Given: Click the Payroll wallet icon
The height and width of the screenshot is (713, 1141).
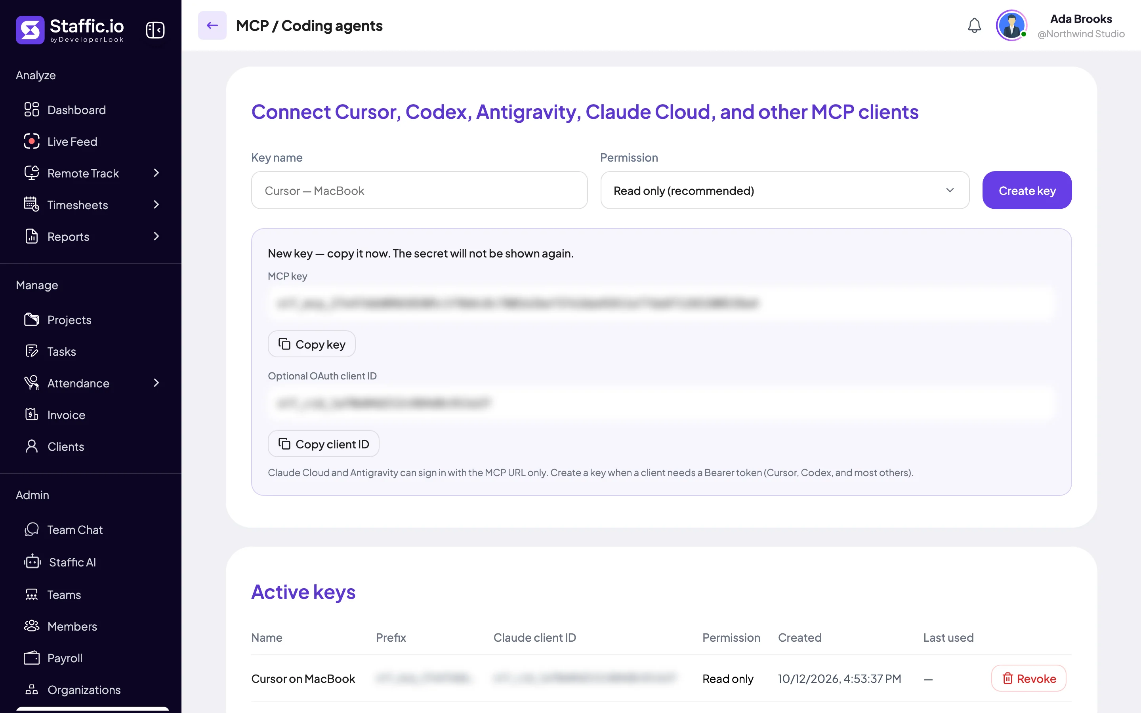Looking at the screenshot, I should [32, 658].
